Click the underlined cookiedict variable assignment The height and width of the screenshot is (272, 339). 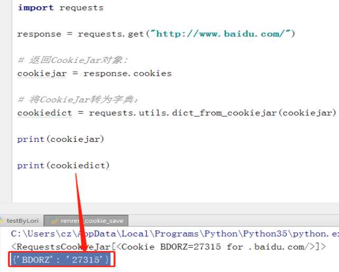point(44,113)
